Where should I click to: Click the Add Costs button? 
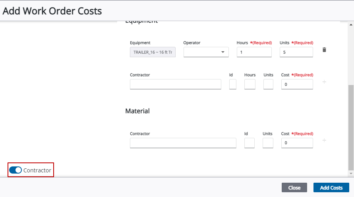pyautogui.click(x=331, y=187)
